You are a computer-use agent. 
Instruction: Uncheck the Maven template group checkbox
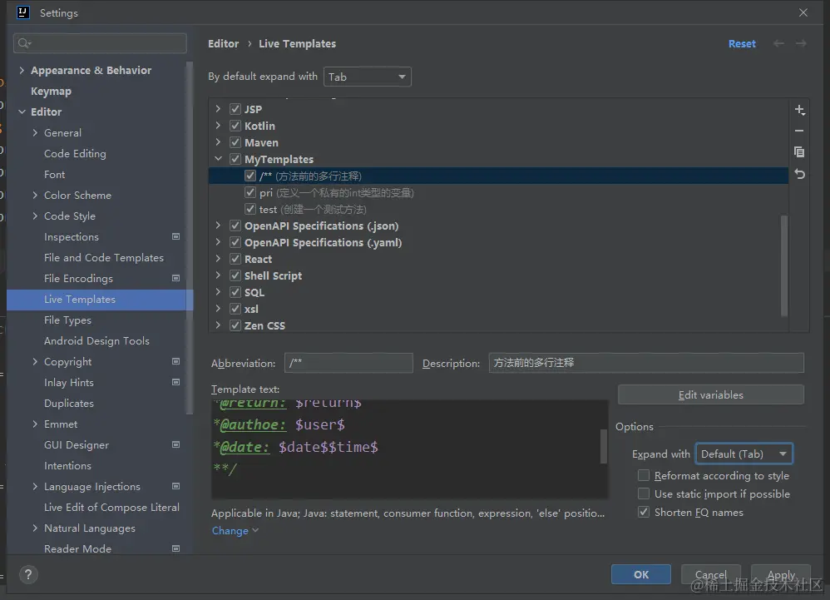click(x=235, y=142)
